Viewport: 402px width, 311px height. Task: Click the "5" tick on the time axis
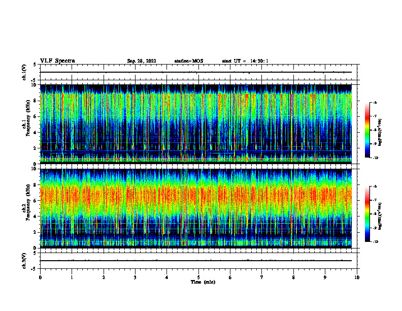(198, 277)
